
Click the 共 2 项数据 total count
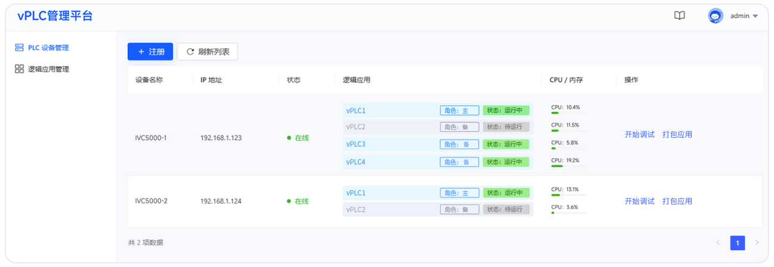pos(145,243)
